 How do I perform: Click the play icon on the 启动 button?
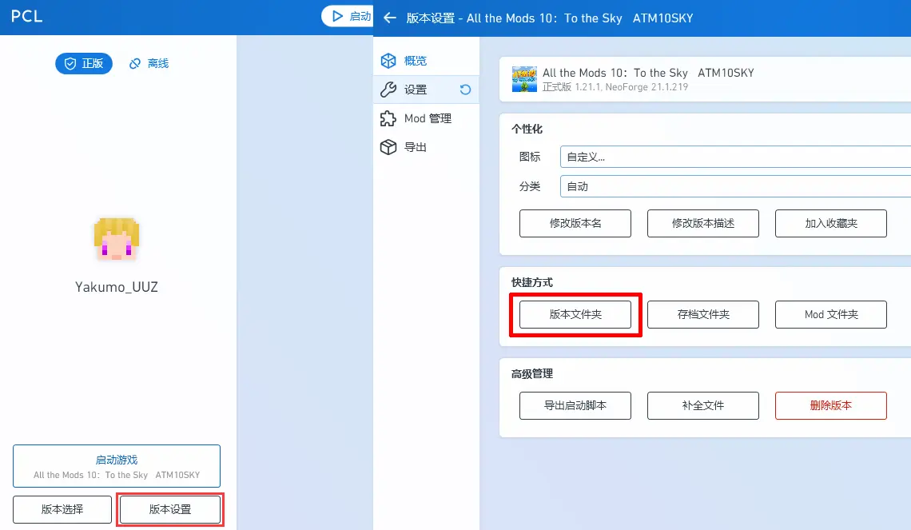[x=339, y=16]
